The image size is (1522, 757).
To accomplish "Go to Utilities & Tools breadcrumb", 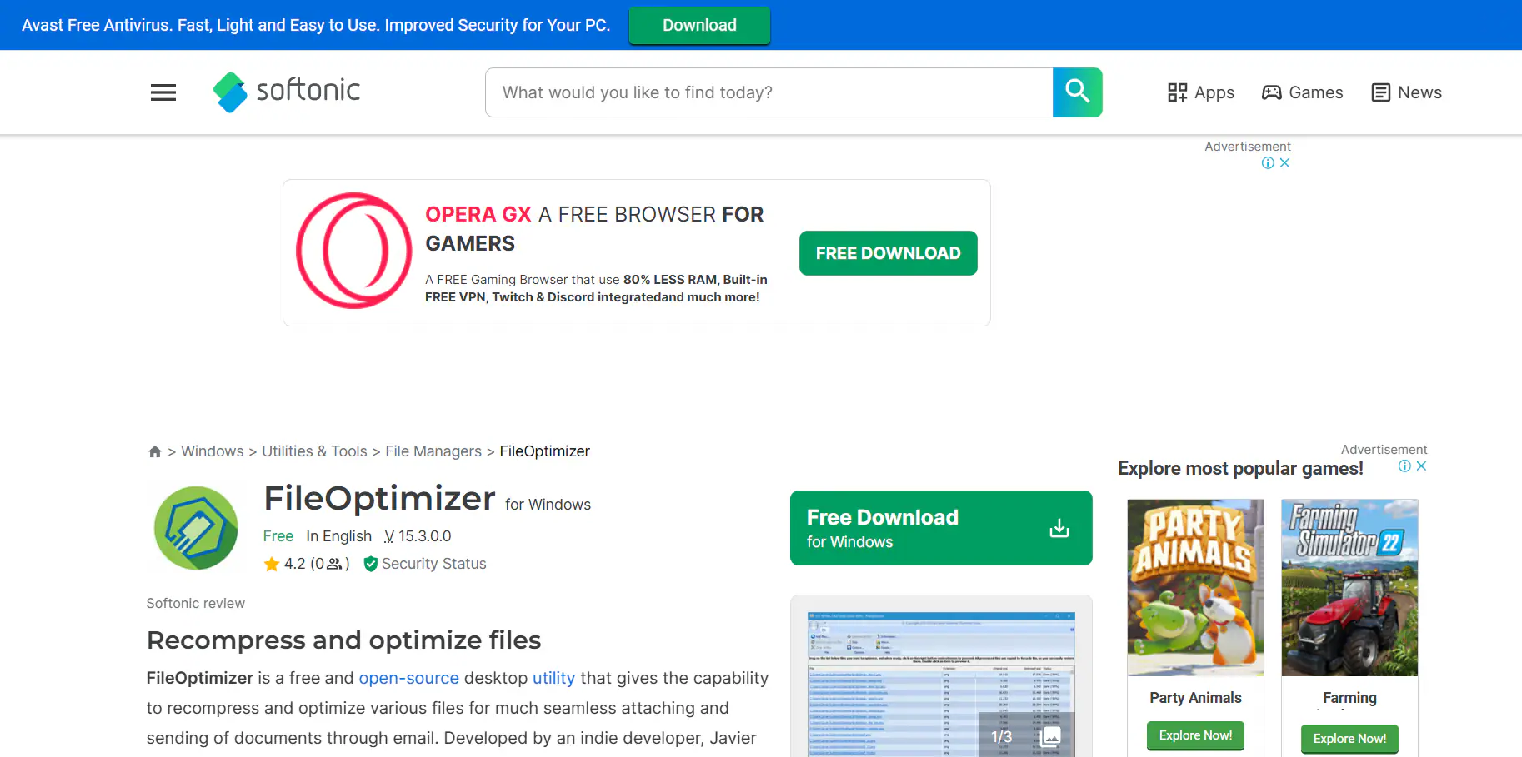I will pyautogui.click(x=314, y=451).
